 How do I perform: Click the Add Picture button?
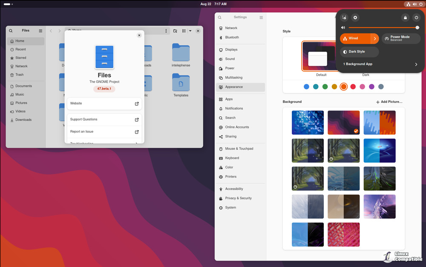[389, 102]
